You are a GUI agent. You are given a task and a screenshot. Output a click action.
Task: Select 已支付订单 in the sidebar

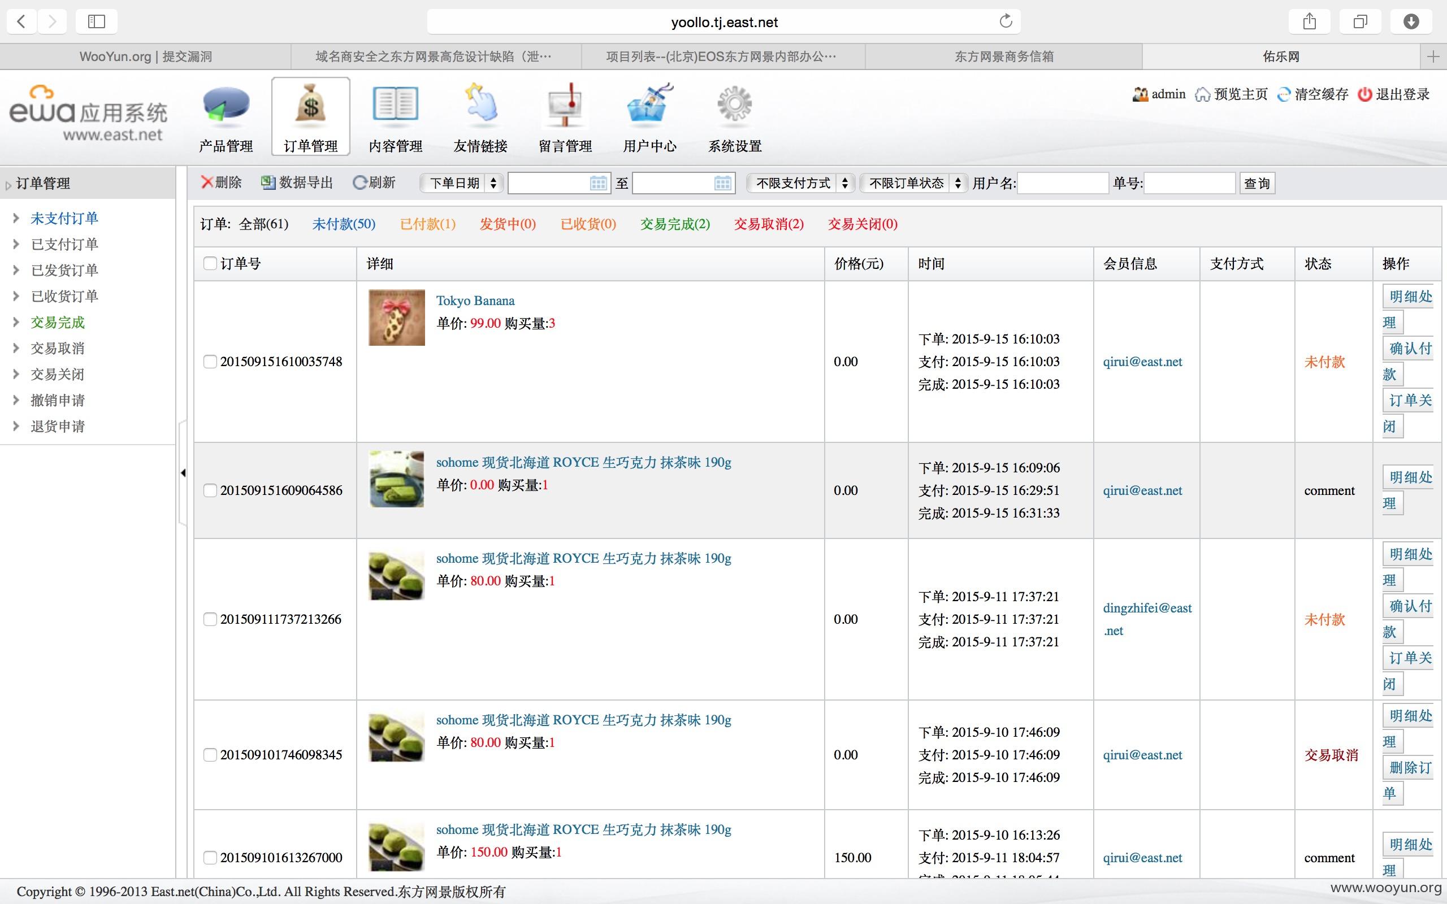(x=64, y=245)
